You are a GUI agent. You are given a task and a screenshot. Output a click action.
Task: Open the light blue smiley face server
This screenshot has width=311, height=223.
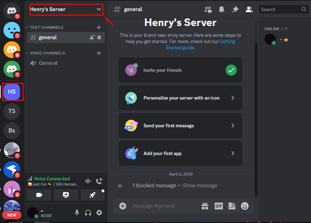pos(12,30)
